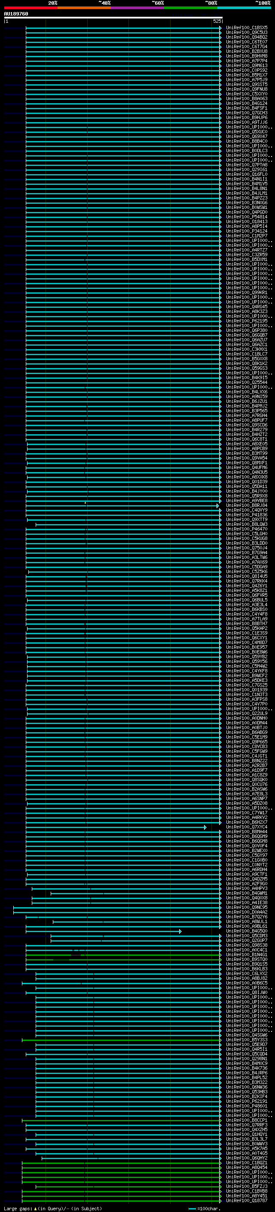Select the UniRef100_Q7PTA8 hit label

(246, 165)
